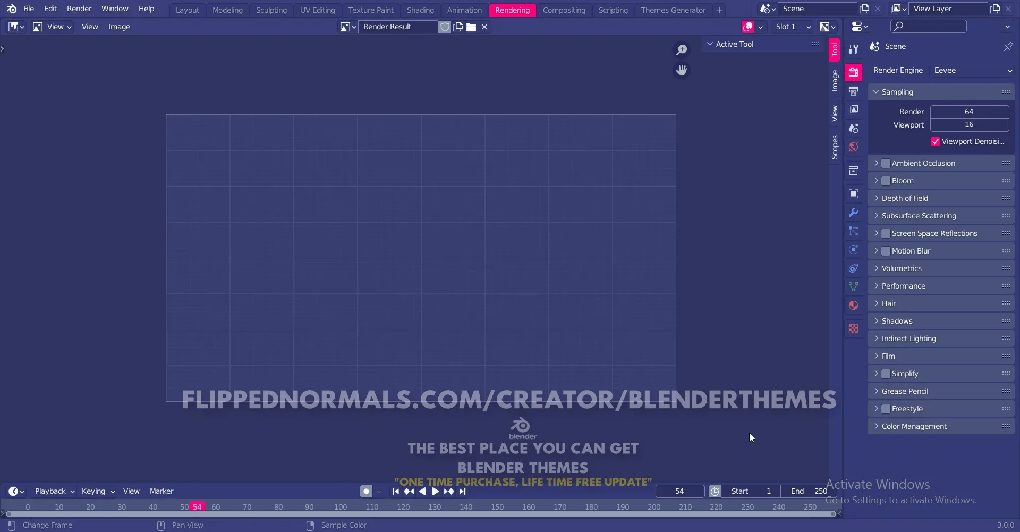Enable the Freestyle checkbox
This screenshot has height=532, width=1020.
click(x=886, y=409)
